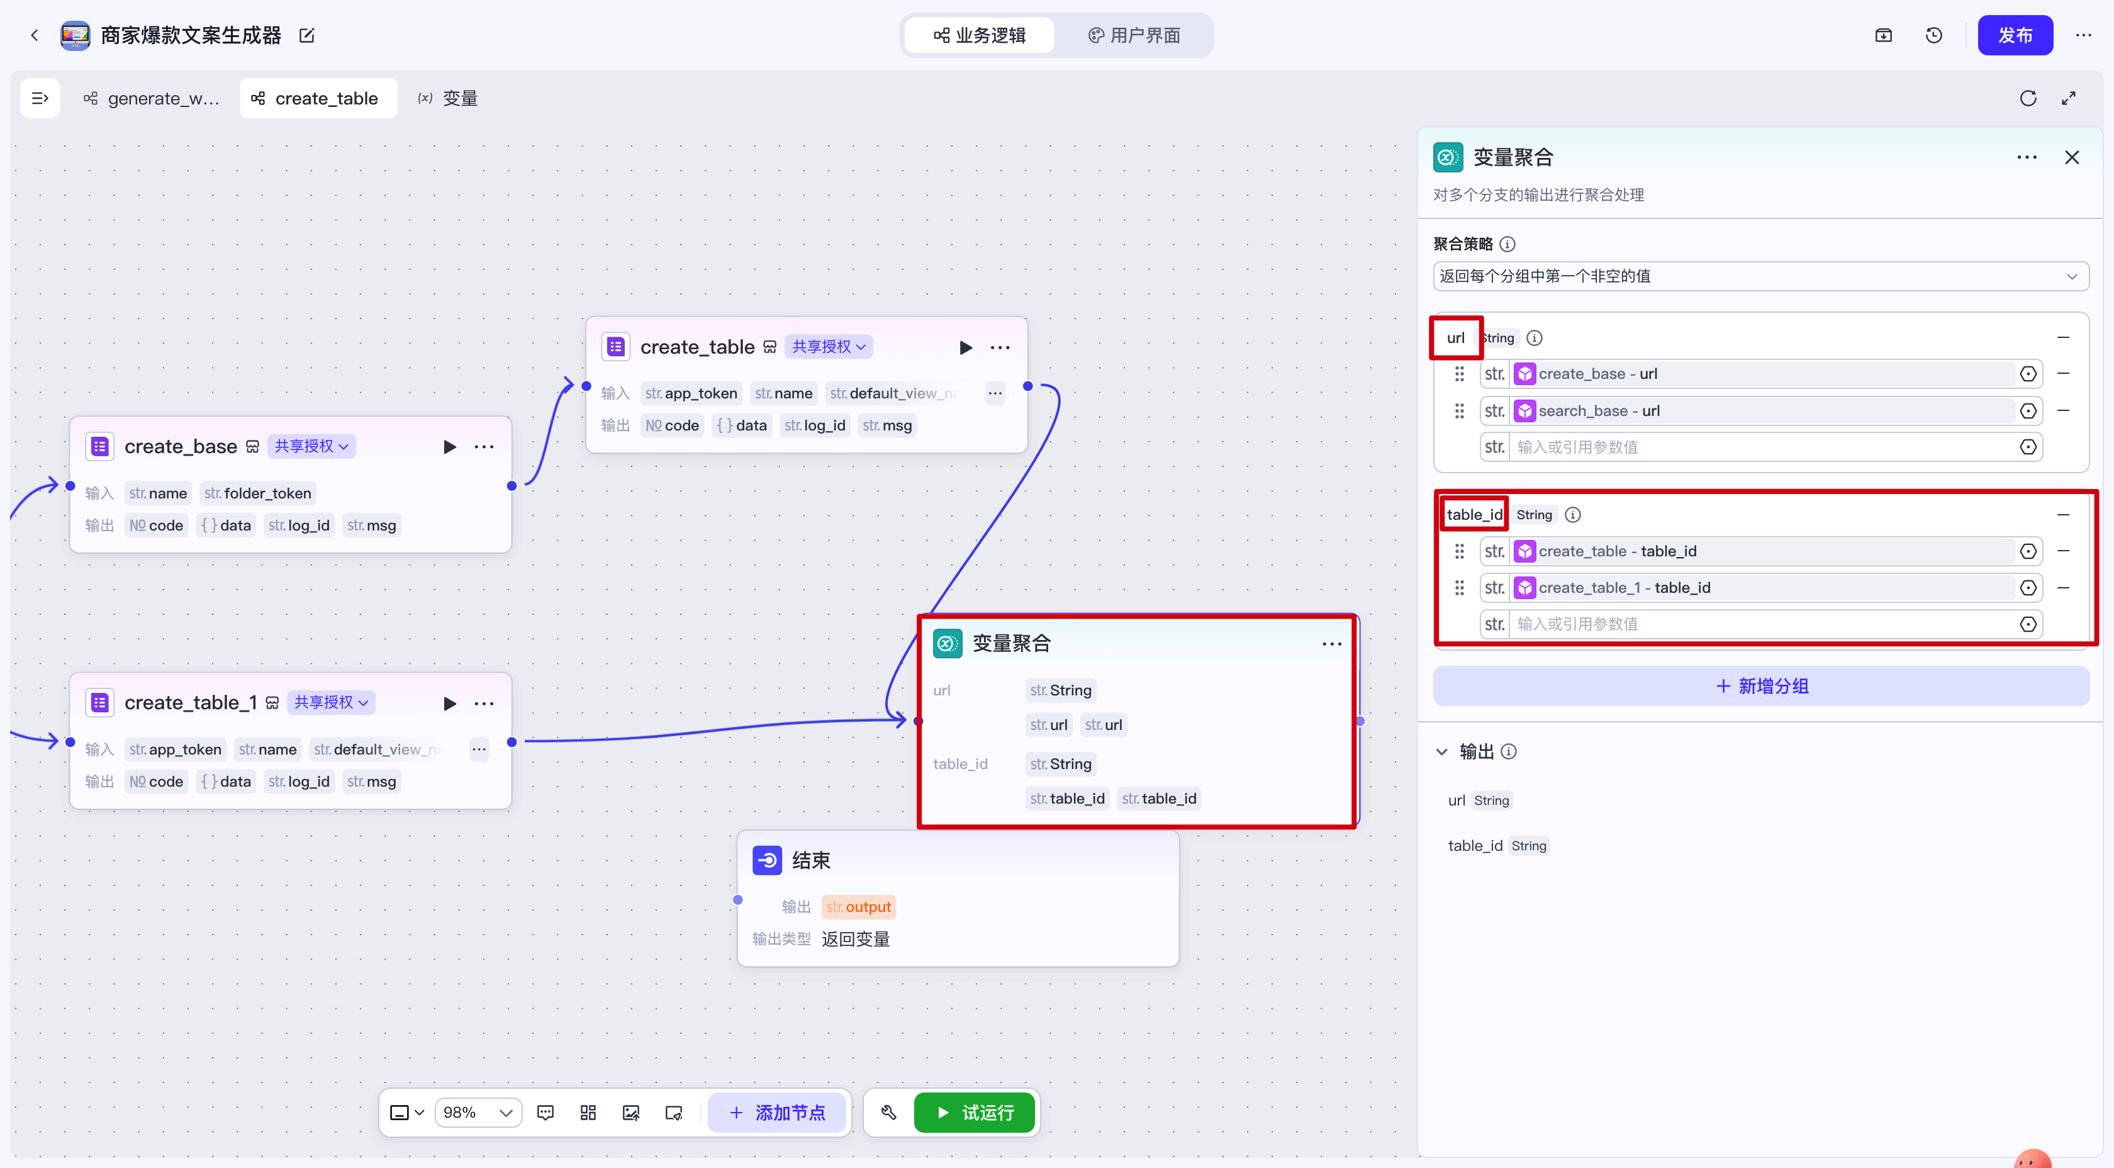This screenshot has height=1168, width=2114.
Task: Switch to the 用户界面 tab
Action: pyautogui.click(x=1134, y=35)
